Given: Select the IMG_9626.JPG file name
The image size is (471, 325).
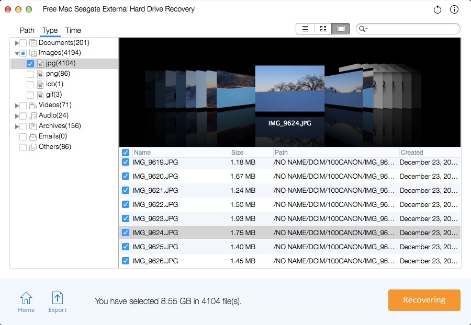Looking at the screenshot, I should point(155,261).
